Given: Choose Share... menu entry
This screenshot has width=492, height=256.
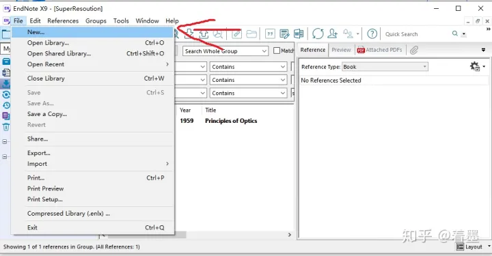Looking at the screenshot, I should point(92,139).
